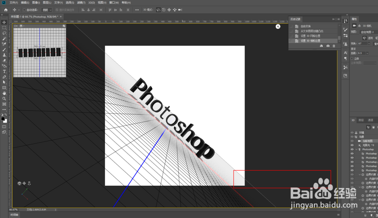Select the Magic Wand tool
This screenshot has width=378, height=218.
pos(4,39)
